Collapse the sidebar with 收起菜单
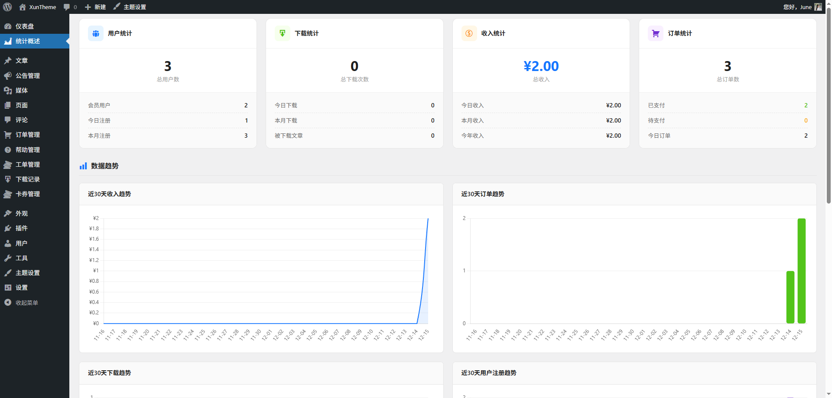The height and width of the screenshot is (398, 832). coord(26,303)
